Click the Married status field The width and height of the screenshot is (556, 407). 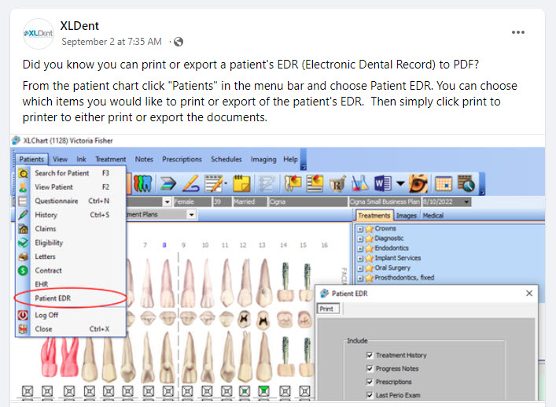click(x=249, y=202)
